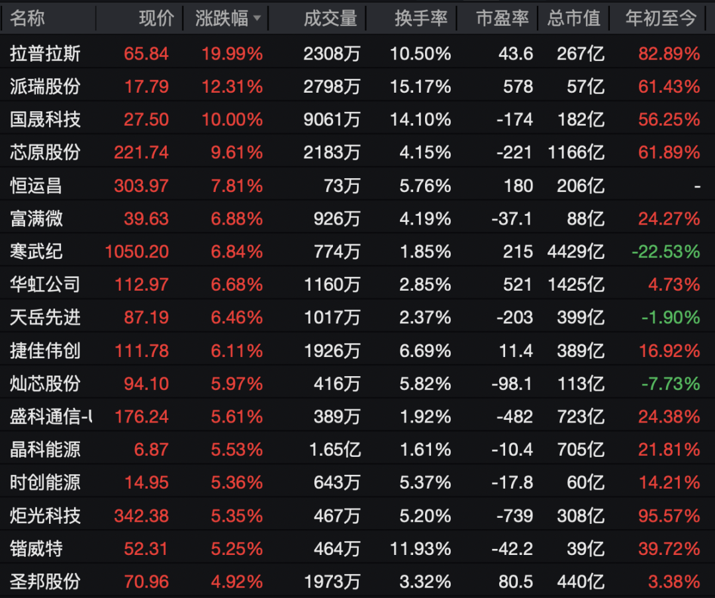Click 派瑞股份 current price 17.79
Viewport: 715px width, 598px height.
click(147, 87)
